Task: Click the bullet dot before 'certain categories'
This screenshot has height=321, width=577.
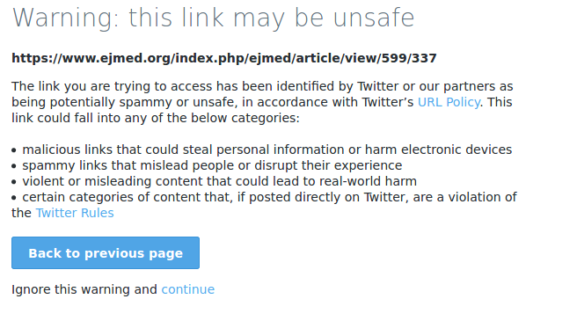Action: (x=14, y=198)
